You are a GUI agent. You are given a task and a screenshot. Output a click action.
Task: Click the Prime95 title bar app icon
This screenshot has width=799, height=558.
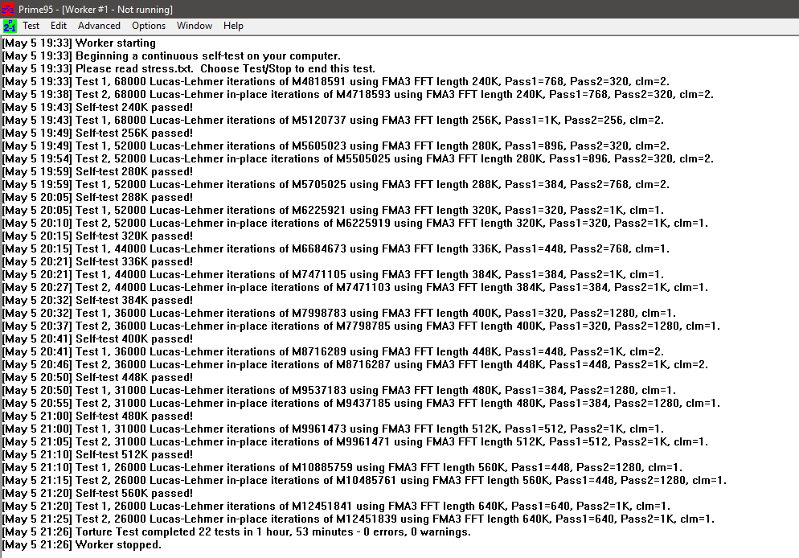point(8,9)
